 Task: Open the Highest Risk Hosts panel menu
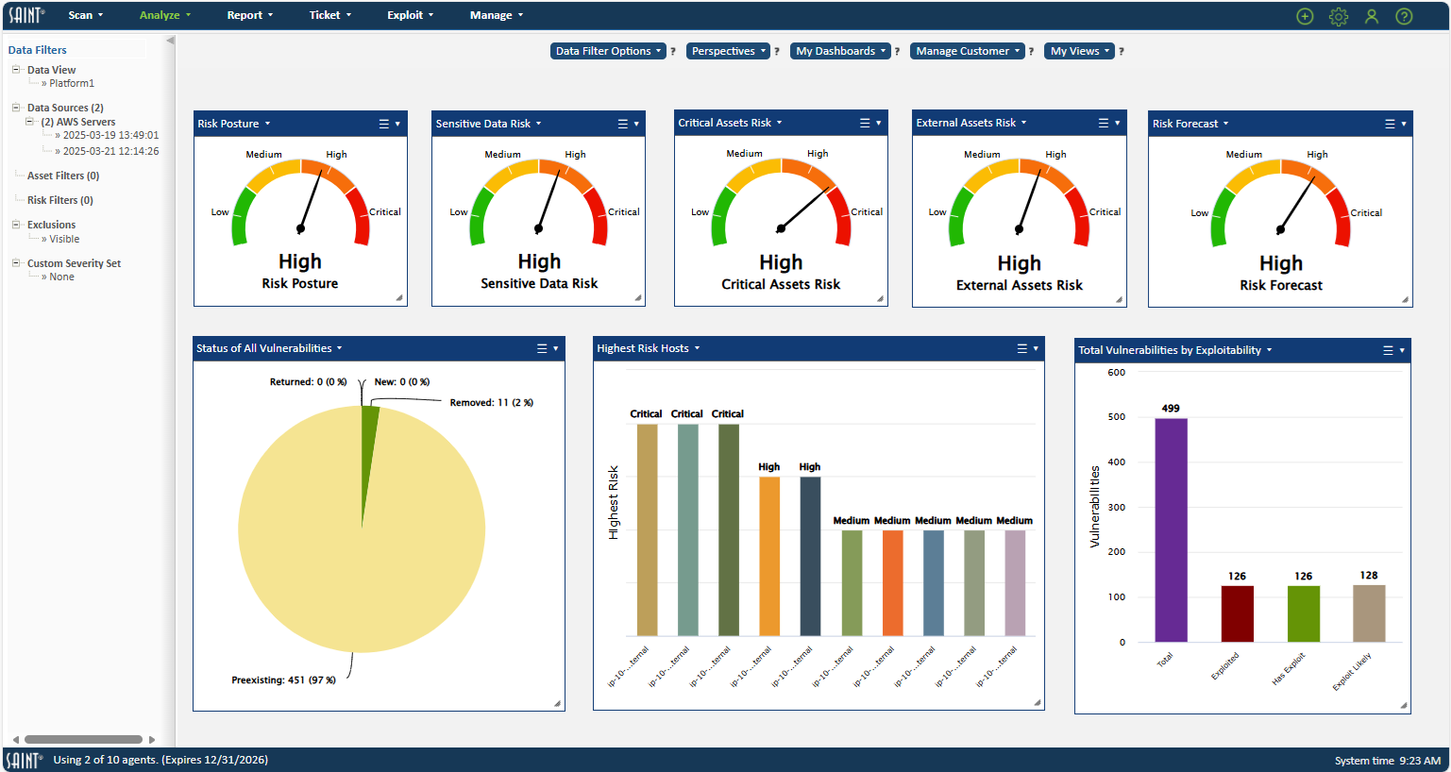coord(1021,348)
